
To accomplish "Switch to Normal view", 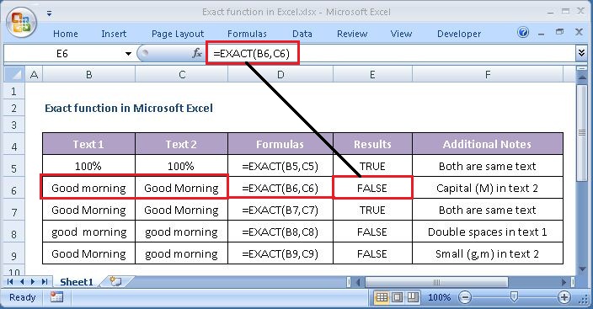I will (382, 297).
